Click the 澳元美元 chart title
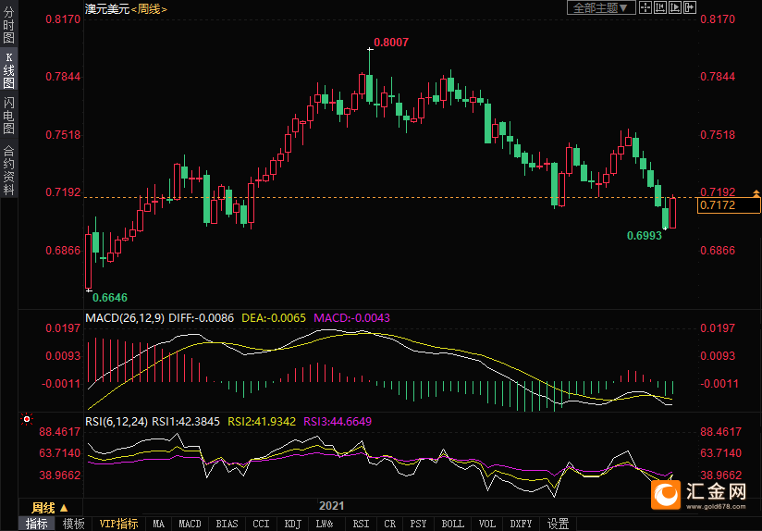This screenshot has width=762, height=531. (107, 8)
